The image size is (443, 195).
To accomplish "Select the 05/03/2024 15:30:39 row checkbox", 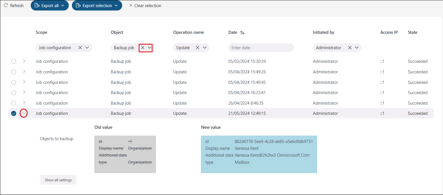I will pos(13,61).
